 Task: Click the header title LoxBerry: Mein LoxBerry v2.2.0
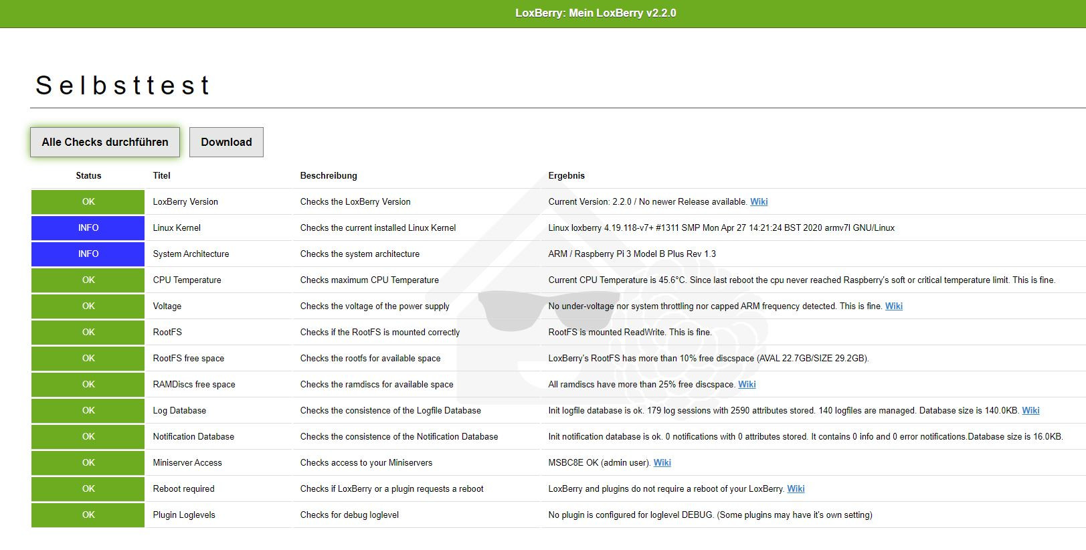point(596,13)
